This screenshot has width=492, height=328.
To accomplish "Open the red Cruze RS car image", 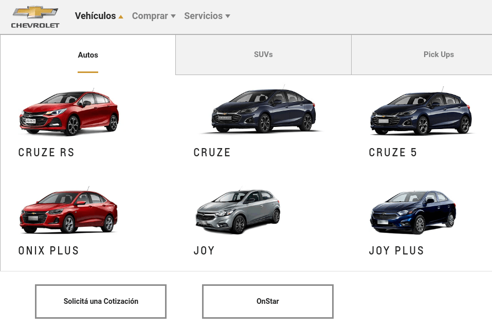I will (x=69, y=113).
